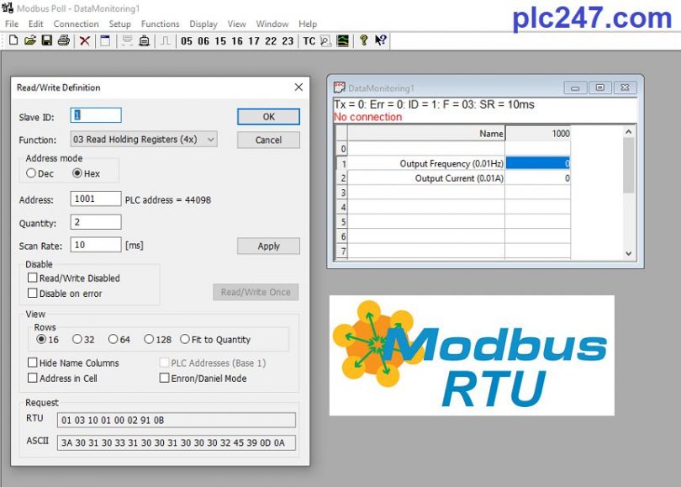This screenshot has height=487, width=681.
Task: Click the Quantity input field
Action: (x=96, y=222)
